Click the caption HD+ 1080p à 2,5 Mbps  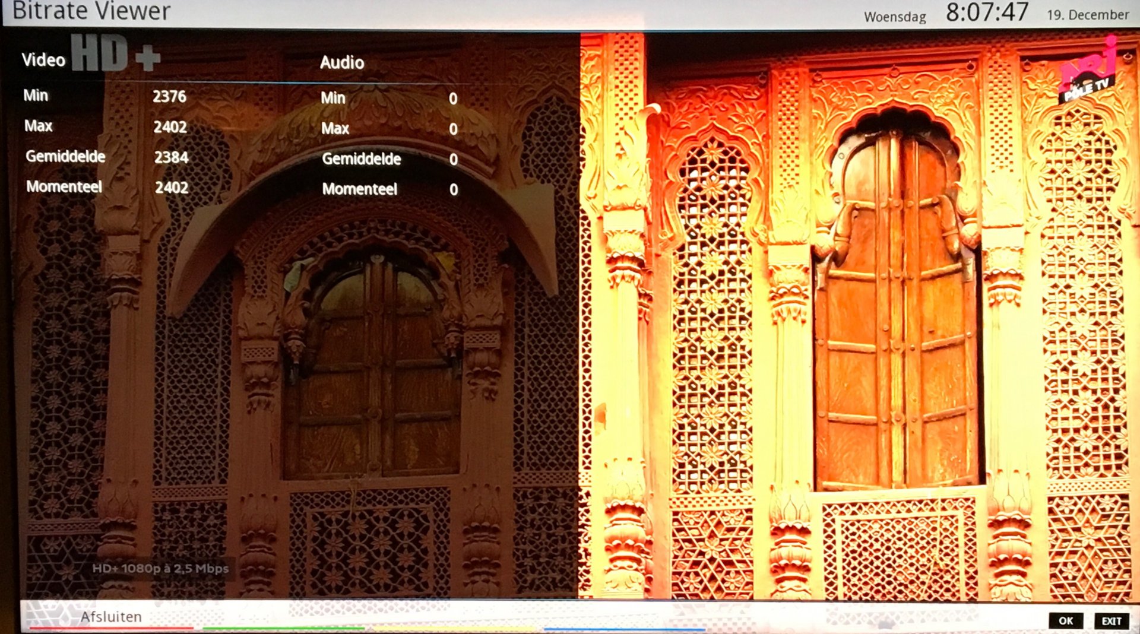(160, 568)
